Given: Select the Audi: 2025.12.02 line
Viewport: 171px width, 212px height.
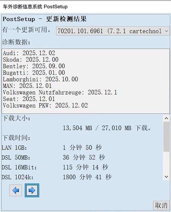Looking at the screenshot, I should click(29, 53).
